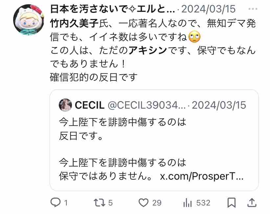Open the CECIL display name in quote
Image resolution: width=270 pixels, height=214 pixels.
coord(90,105)
